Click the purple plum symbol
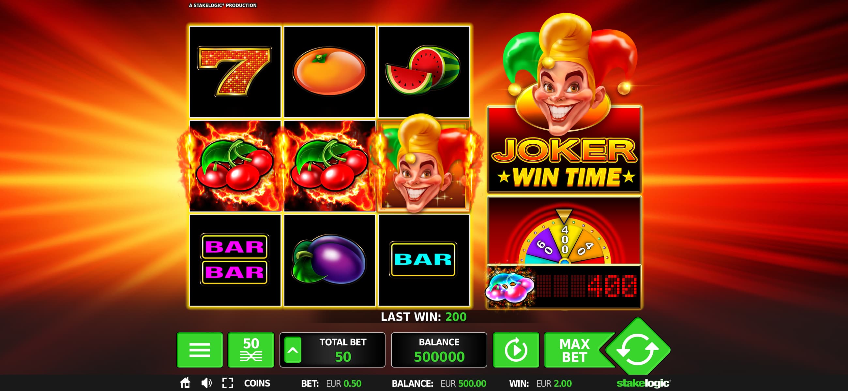848x391 pixels. (x=329, y=260)
